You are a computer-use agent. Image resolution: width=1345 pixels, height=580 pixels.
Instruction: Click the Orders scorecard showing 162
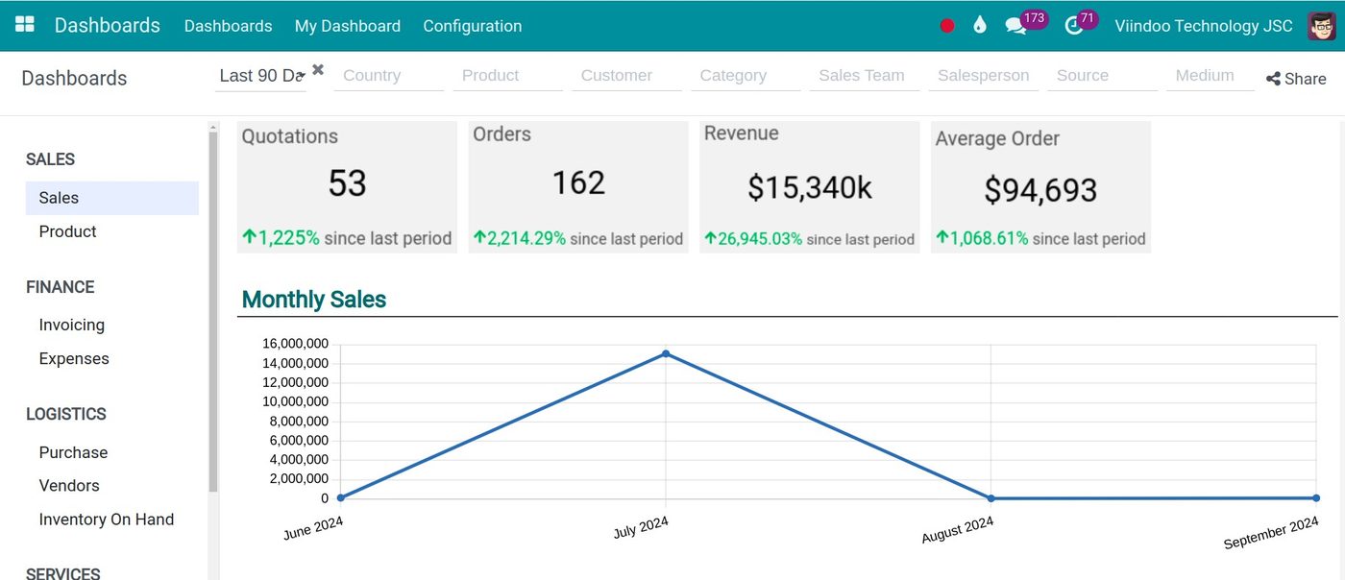pyautogui.click(x=578, y=187)
